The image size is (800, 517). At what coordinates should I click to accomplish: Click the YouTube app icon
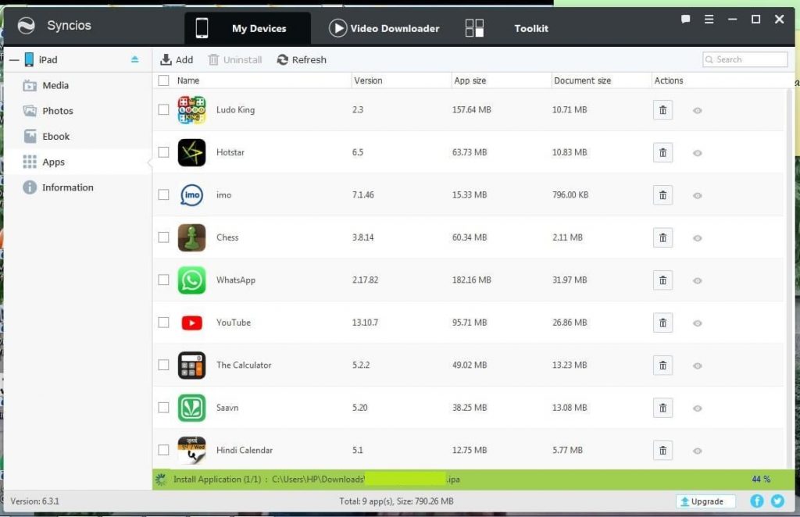(191, 323)
